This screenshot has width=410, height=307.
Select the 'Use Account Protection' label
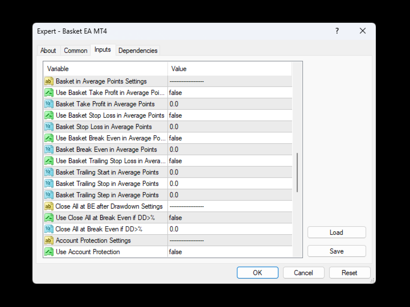(x=88, y=252)
